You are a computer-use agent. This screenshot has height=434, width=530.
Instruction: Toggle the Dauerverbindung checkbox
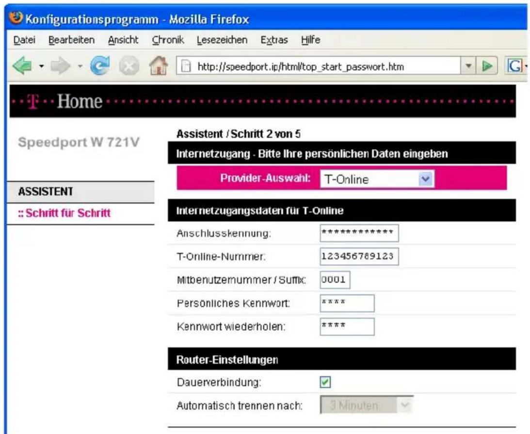pyautogui.click(x=325, y=382)
